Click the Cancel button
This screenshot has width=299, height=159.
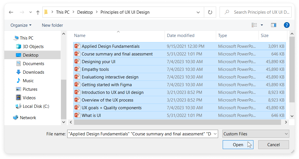click(273, 145)
